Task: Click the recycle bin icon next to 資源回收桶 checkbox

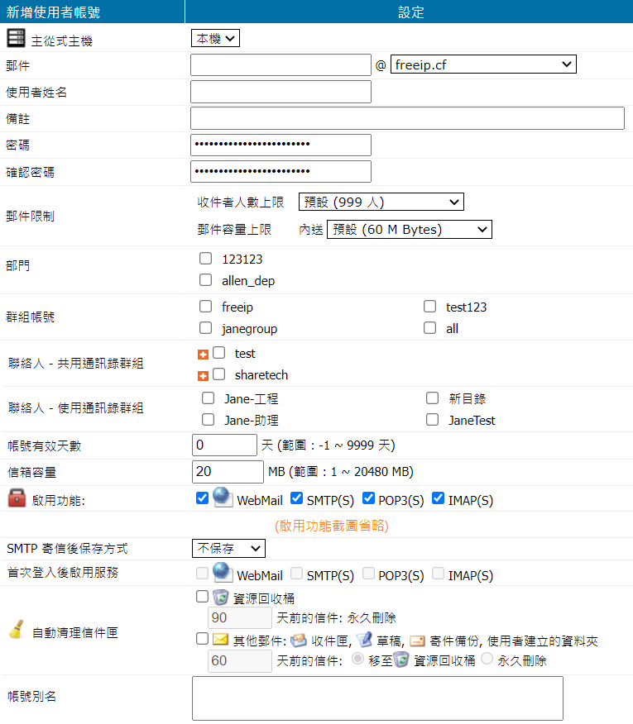Action: click(220, 598)
